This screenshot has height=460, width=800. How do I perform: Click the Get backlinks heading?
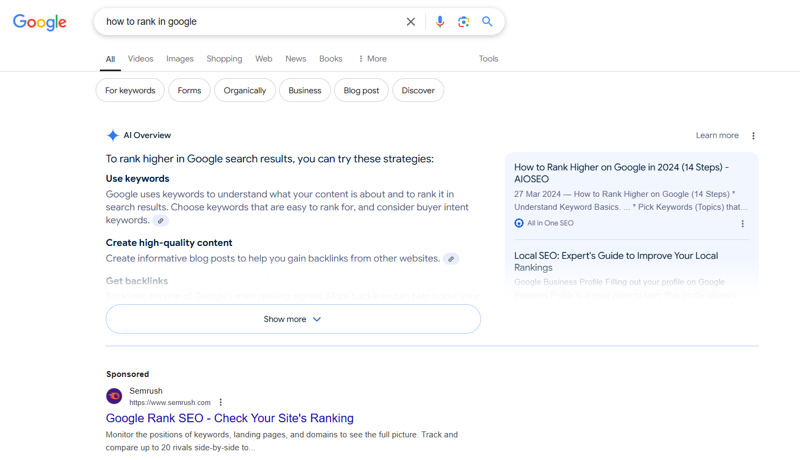(137, 281)
